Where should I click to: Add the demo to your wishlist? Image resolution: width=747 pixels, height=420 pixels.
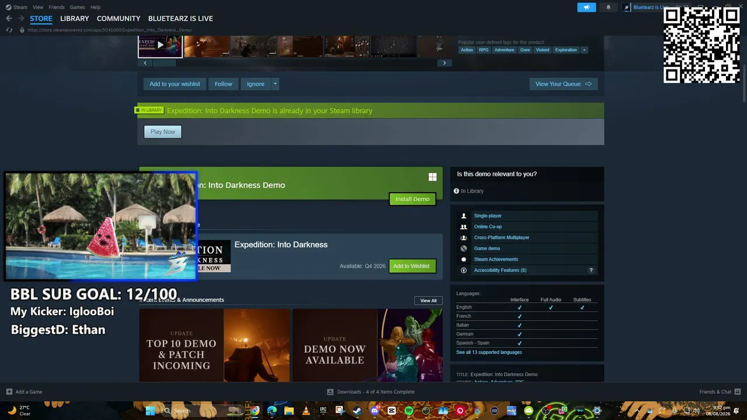(174, 84)
